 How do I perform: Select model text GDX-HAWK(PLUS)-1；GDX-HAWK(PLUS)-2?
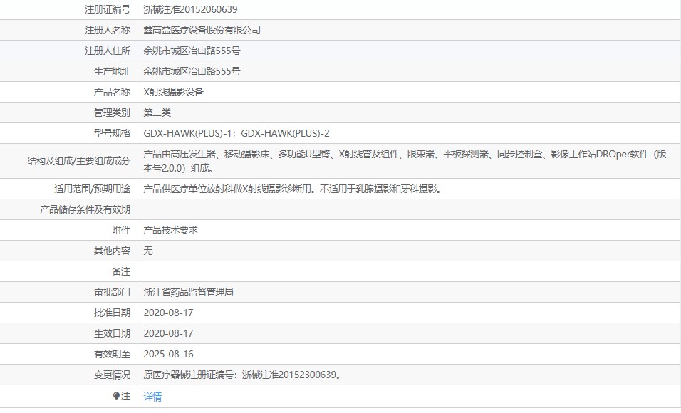point(236,133)
